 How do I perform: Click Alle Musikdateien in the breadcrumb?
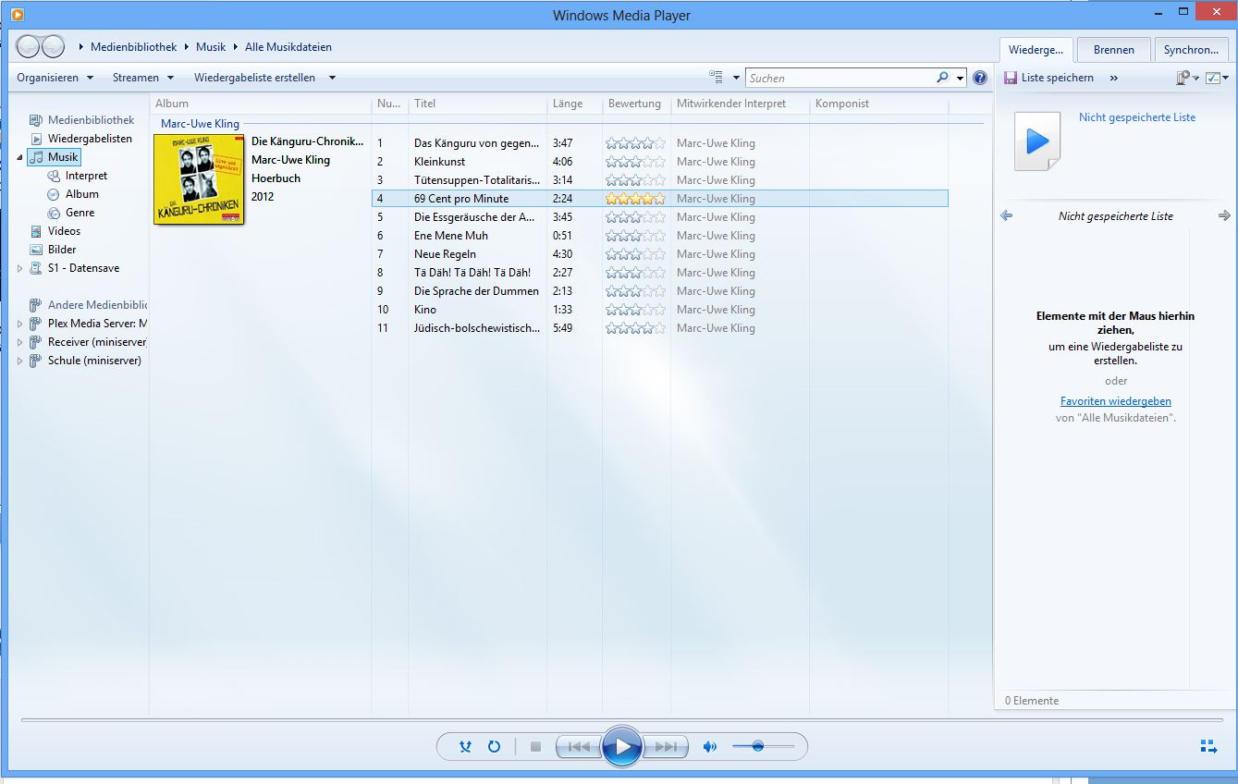pyautogui.click(x=288, y=46)
